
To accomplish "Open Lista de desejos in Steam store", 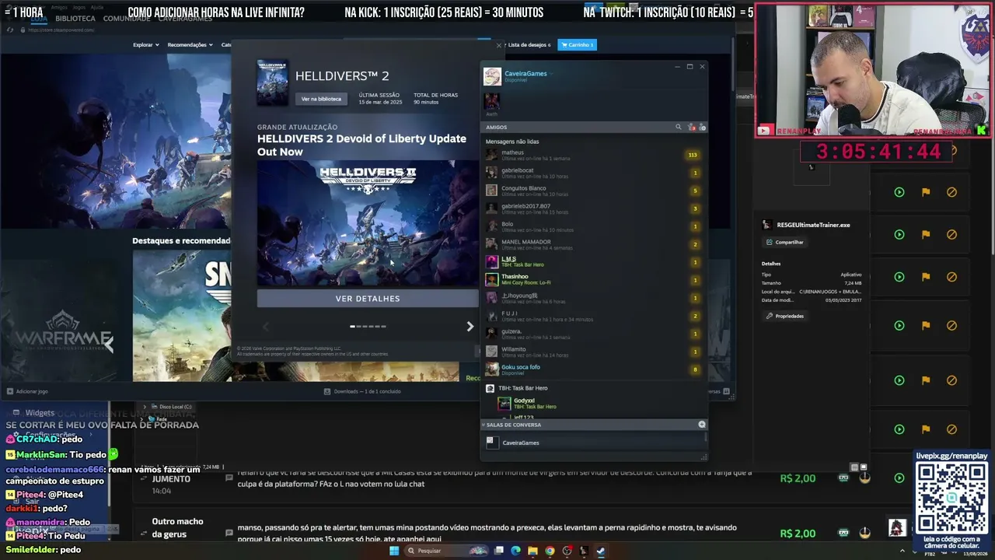I will coord(529,45).
